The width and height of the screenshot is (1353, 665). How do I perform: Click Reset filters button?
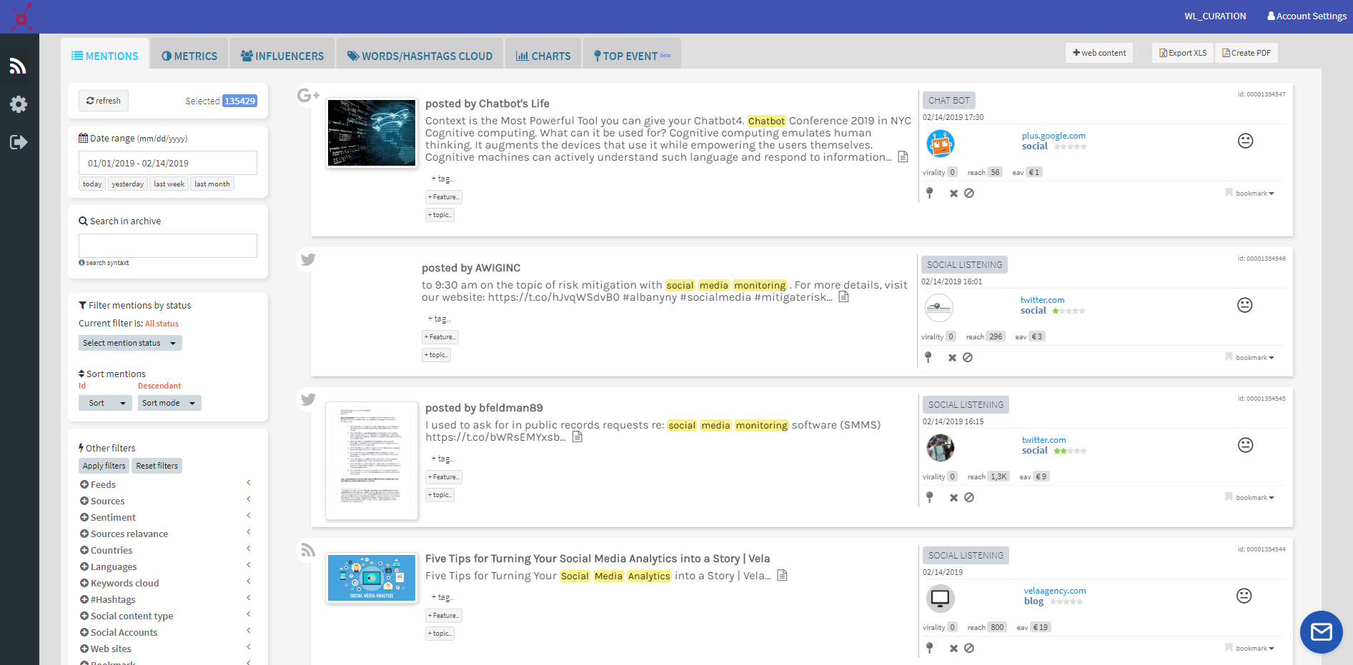point(157,466)
